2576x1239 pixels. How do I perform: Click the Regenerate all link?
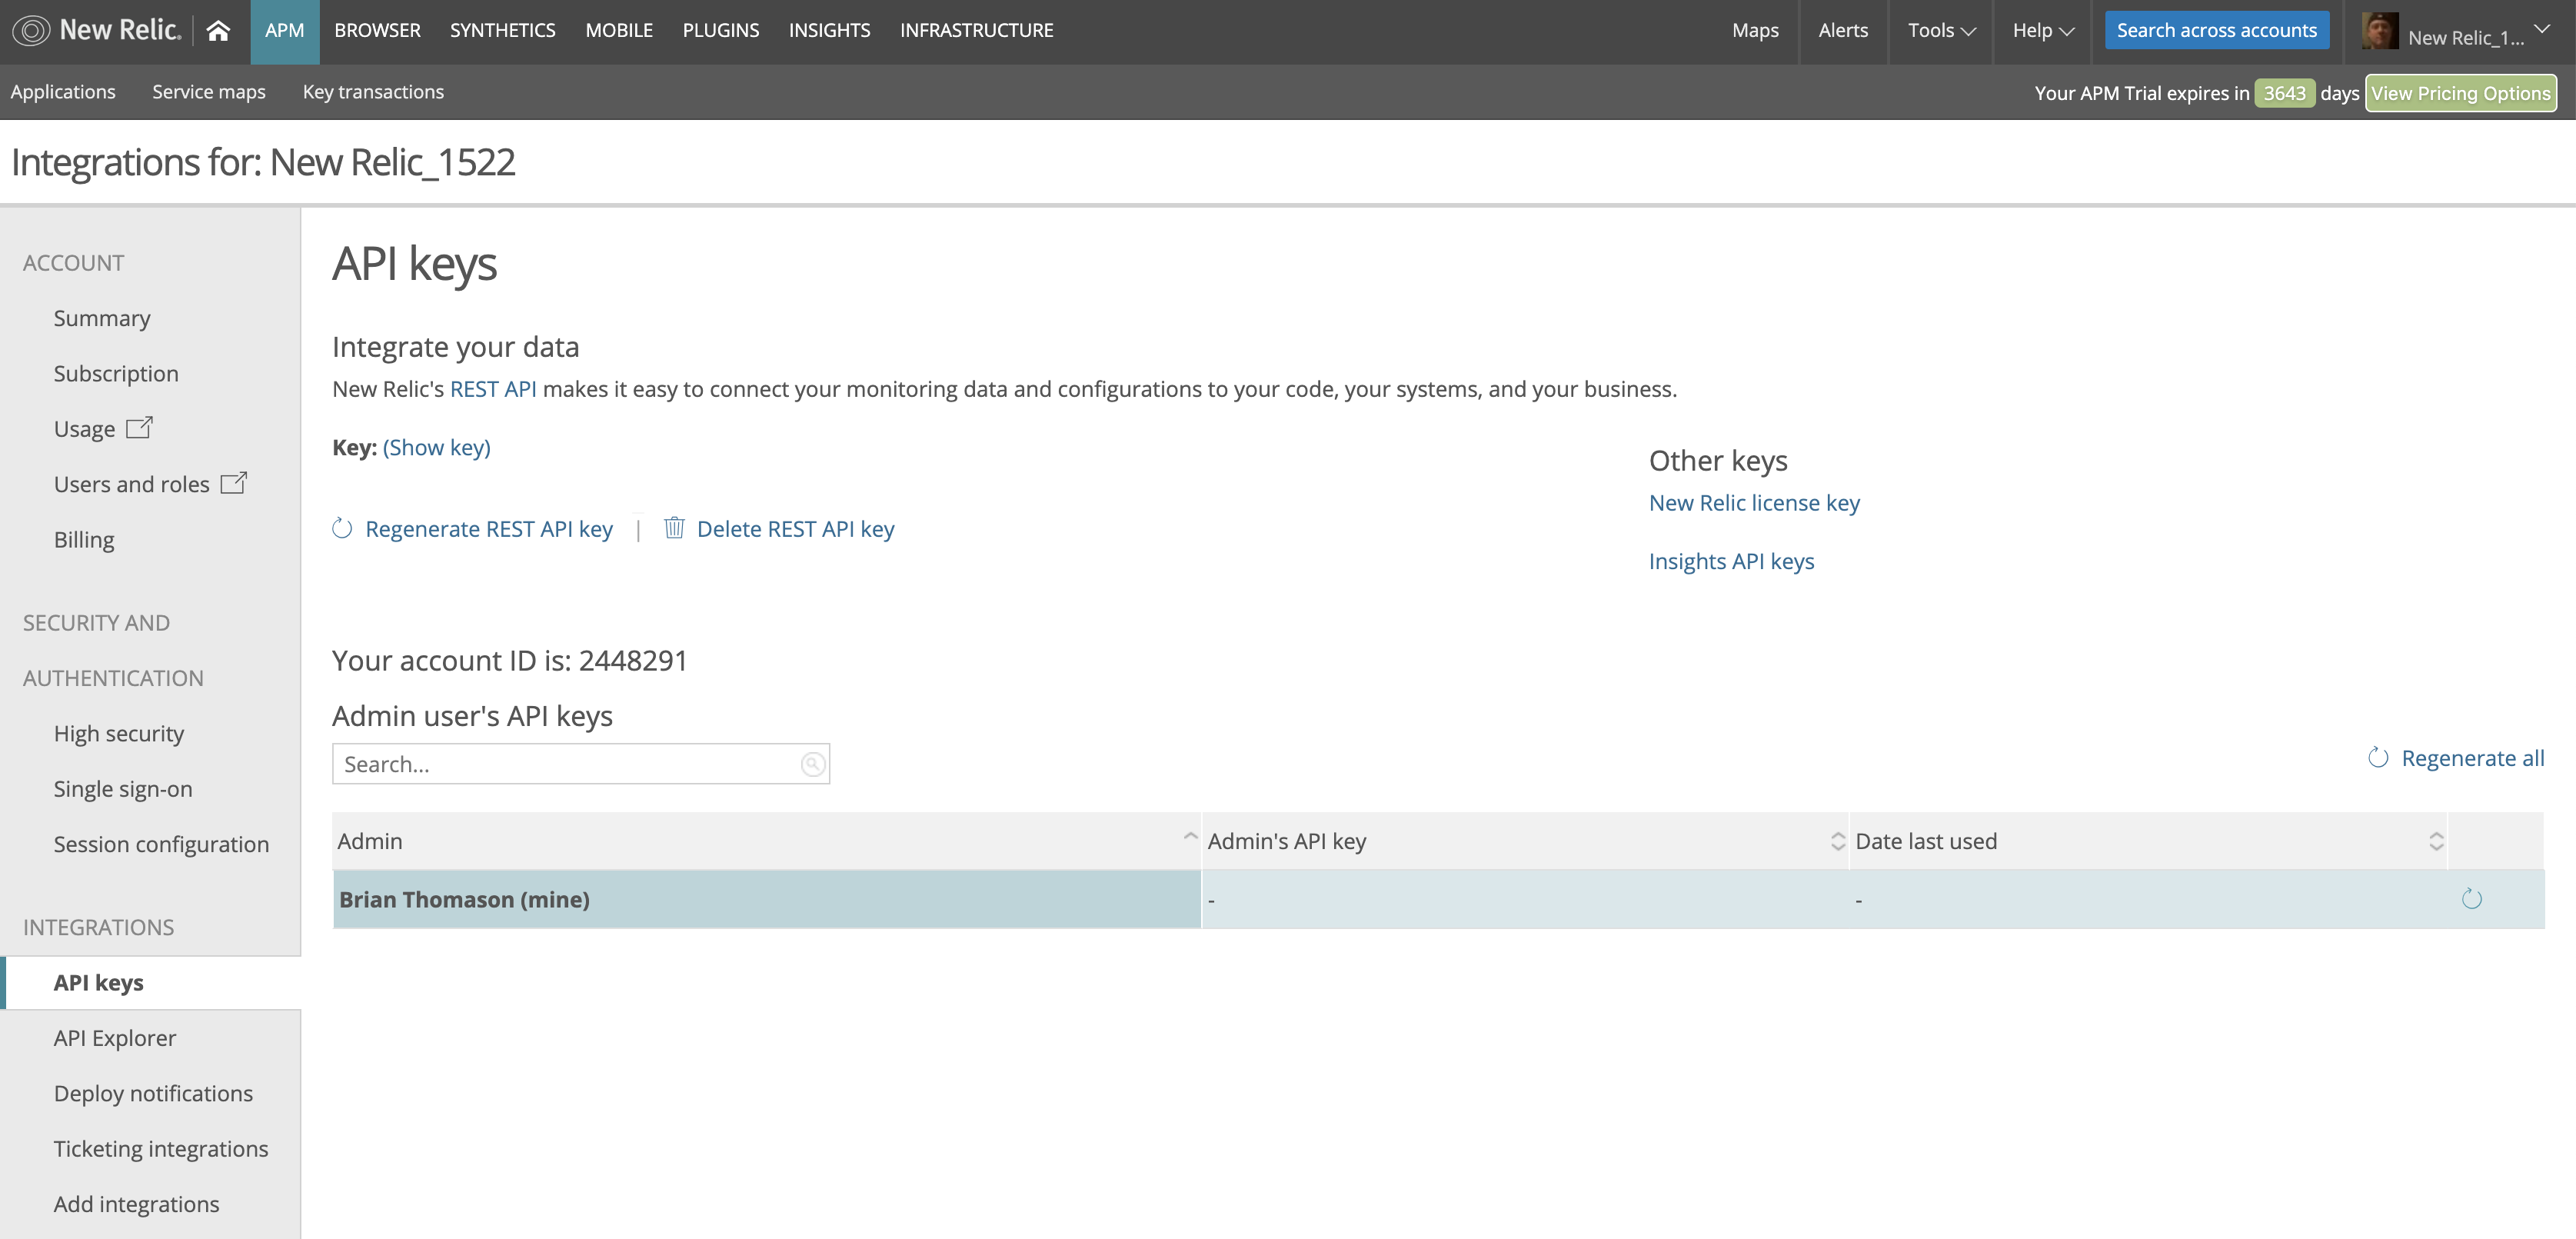tap(2473, 758)
